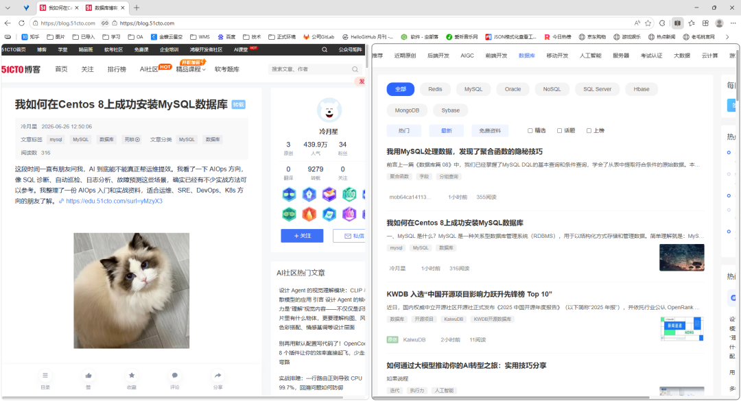Open the 学习 bookmark folder

pos(112,37)
